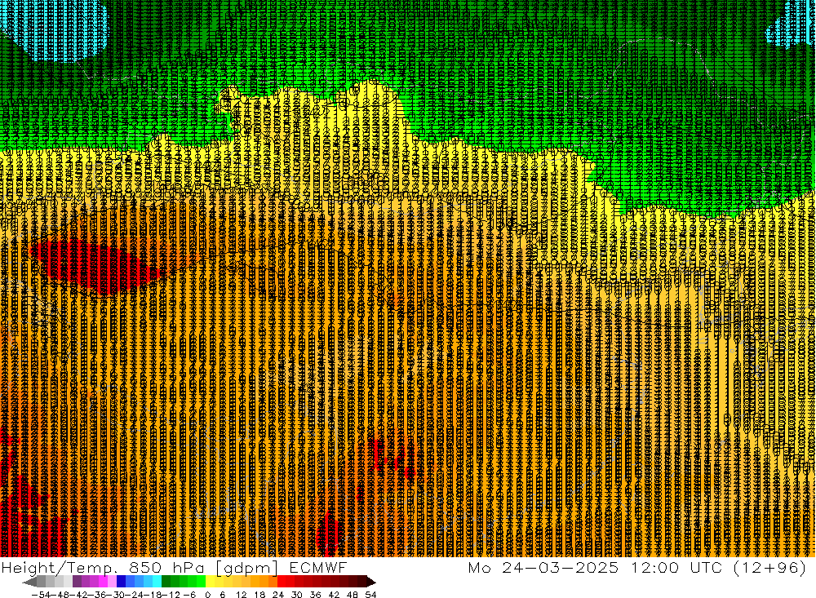Click the dark maroon right arrow of legend

pyautogui.click(x=371, y=582)
